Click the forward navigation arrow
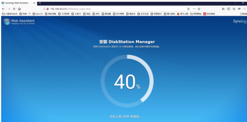The width and height of the screenshot is (247, 122). 9,9
